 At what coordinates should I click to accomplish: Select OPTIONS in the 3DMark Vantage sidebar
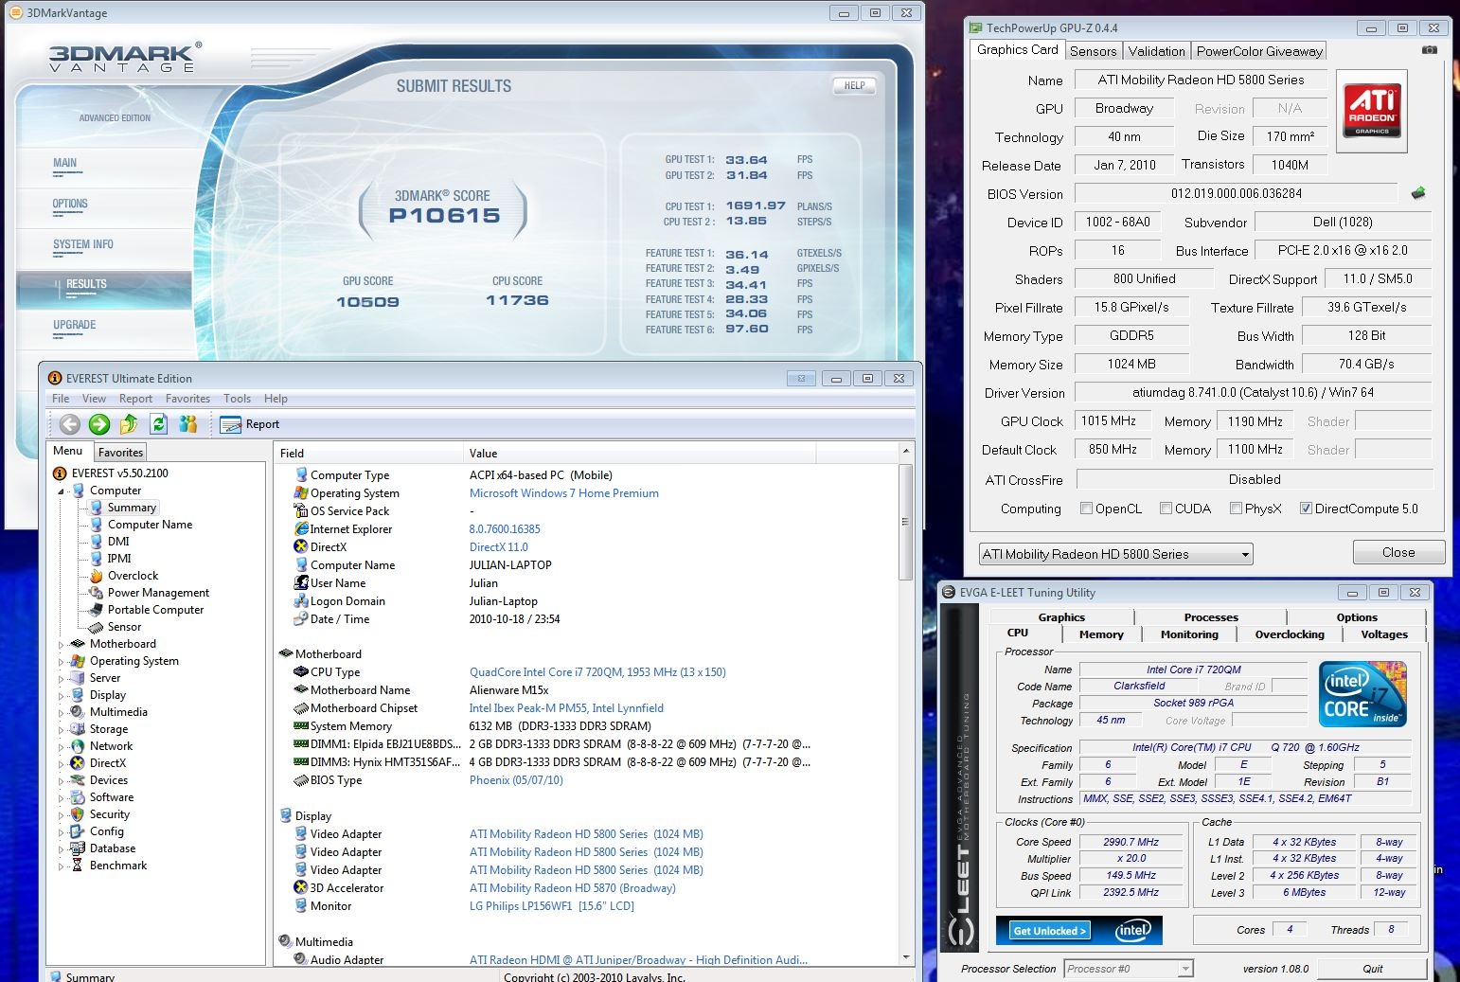(70, 204)
